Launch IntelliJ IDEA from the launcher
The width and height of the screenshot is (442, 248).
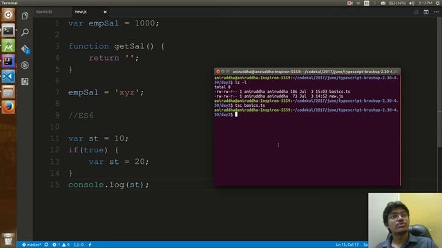click(8, 61)
